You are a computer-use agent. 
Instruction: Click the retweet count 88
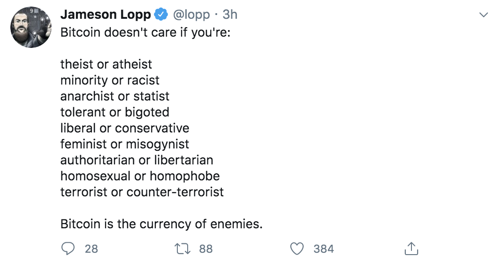[x=205, y=248]
